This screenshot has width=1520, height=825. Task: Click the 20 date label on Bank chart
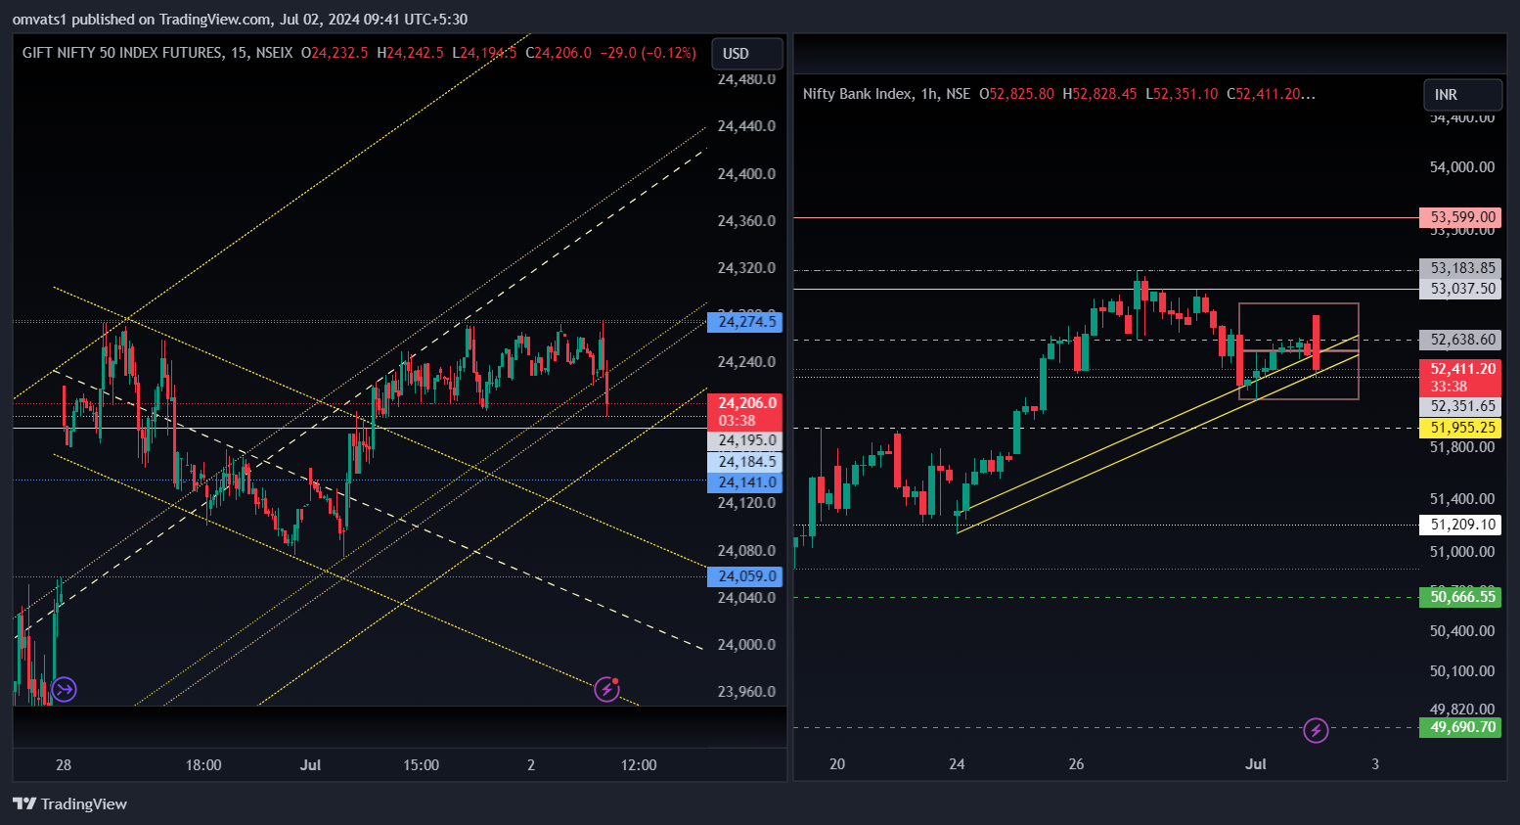click(837, 764)
